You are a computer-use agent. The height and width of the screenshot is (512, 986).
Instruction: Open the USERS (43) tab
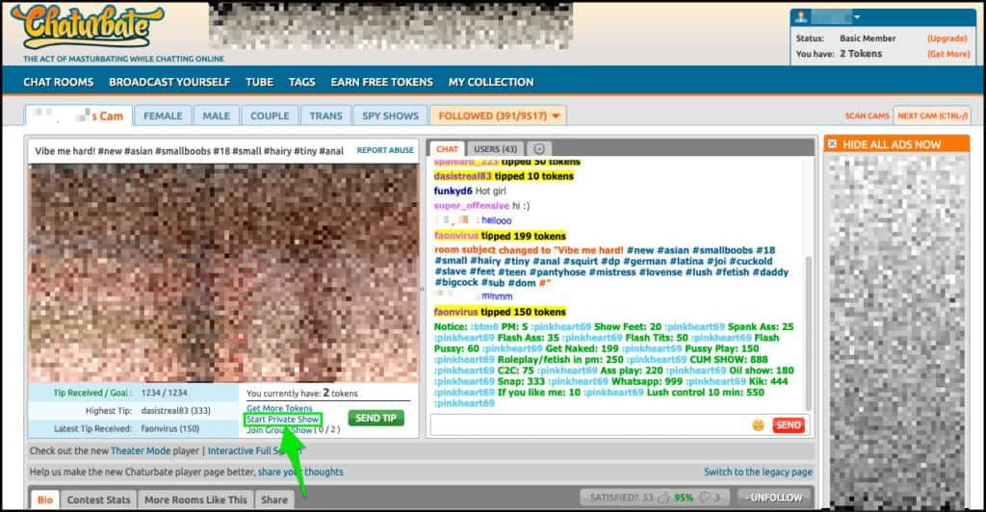pos(495,149)
